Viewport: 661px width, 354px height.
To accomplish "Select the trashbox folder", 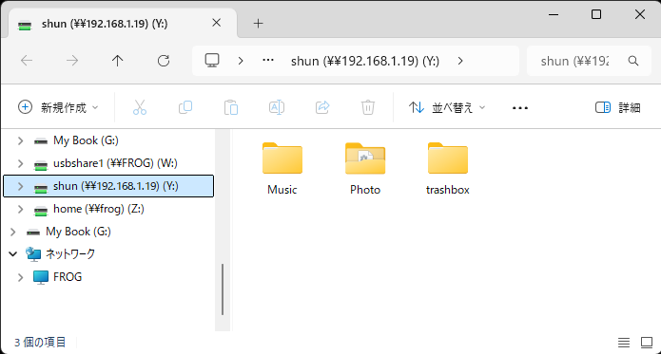I will (448, 169).
